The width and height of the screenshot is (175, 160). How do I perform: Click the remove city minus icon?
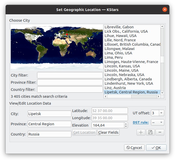coord(160,132)
